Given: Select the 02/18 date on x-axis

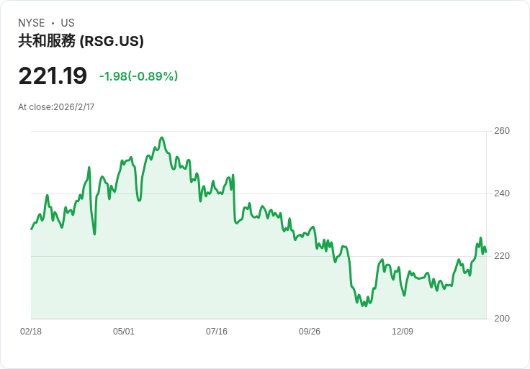Looking at the screenshot, I should pyautogui.click(x=31, y=332).
